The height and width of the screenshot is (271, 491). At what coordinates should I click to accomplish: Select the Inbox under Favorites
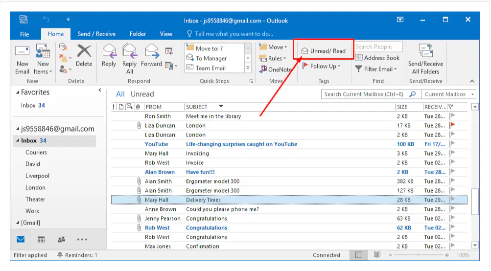pos(33,105)
